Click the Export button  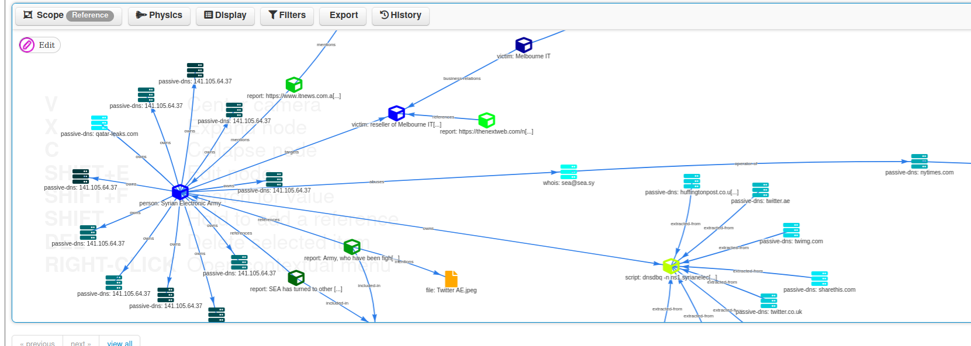[x=343, y=16]
